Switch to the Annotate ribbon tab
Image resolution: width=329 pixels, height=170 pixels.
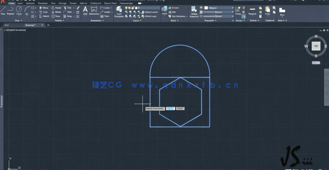click(30, 3)
